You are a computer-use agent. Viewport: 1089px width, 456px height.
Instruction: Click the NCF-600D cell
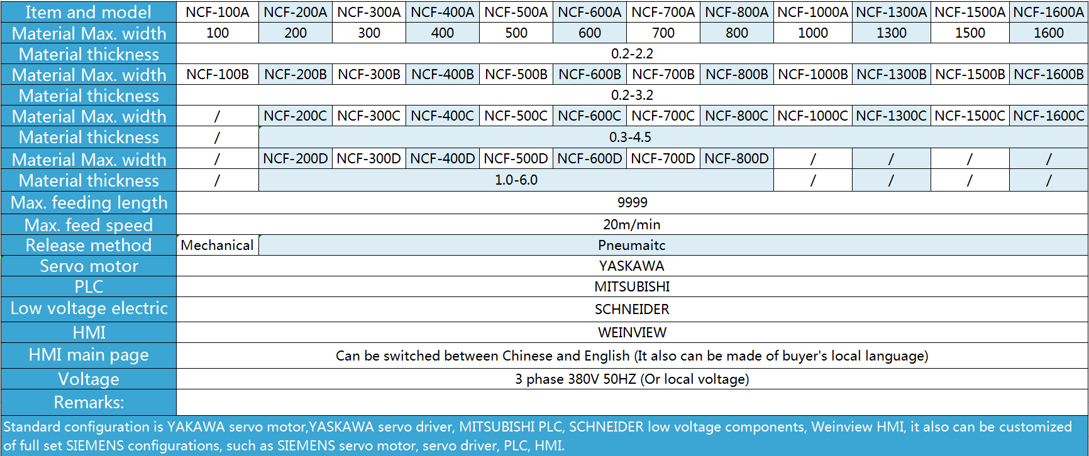click(590, 158)
